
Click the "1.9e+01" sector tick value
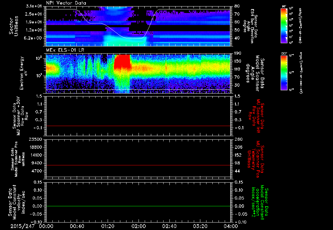tap(34, 22)
